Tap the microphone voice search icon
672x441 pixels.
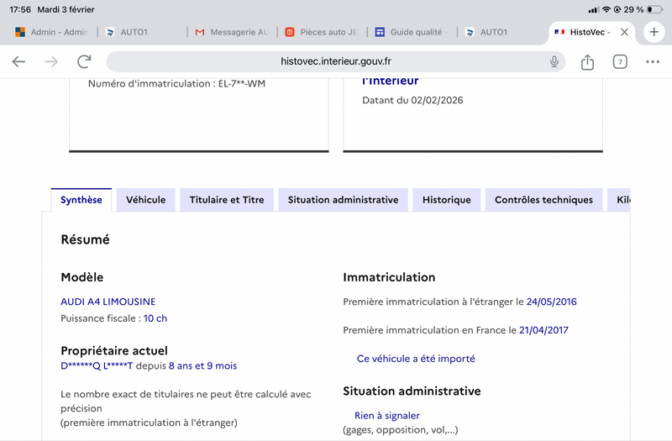554,61
